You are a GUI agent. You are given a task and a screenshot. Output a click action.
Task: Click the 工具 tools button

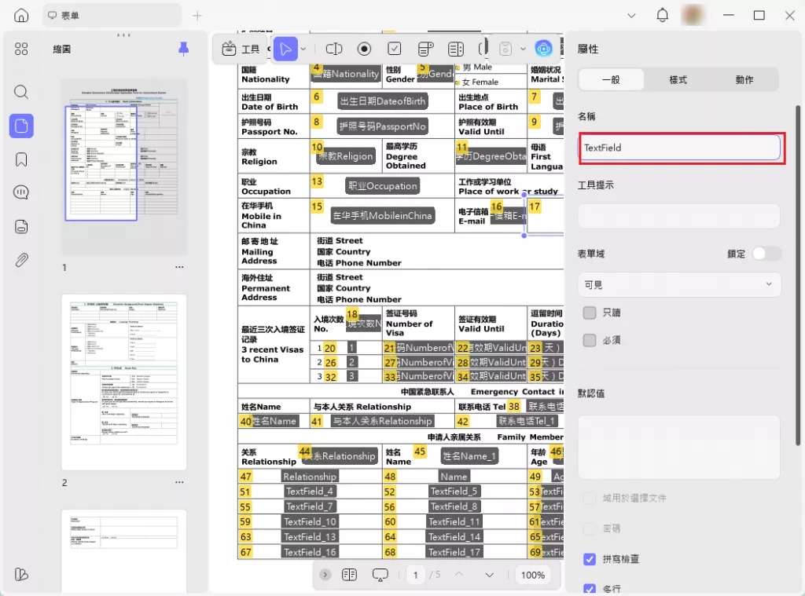[241, 49]
